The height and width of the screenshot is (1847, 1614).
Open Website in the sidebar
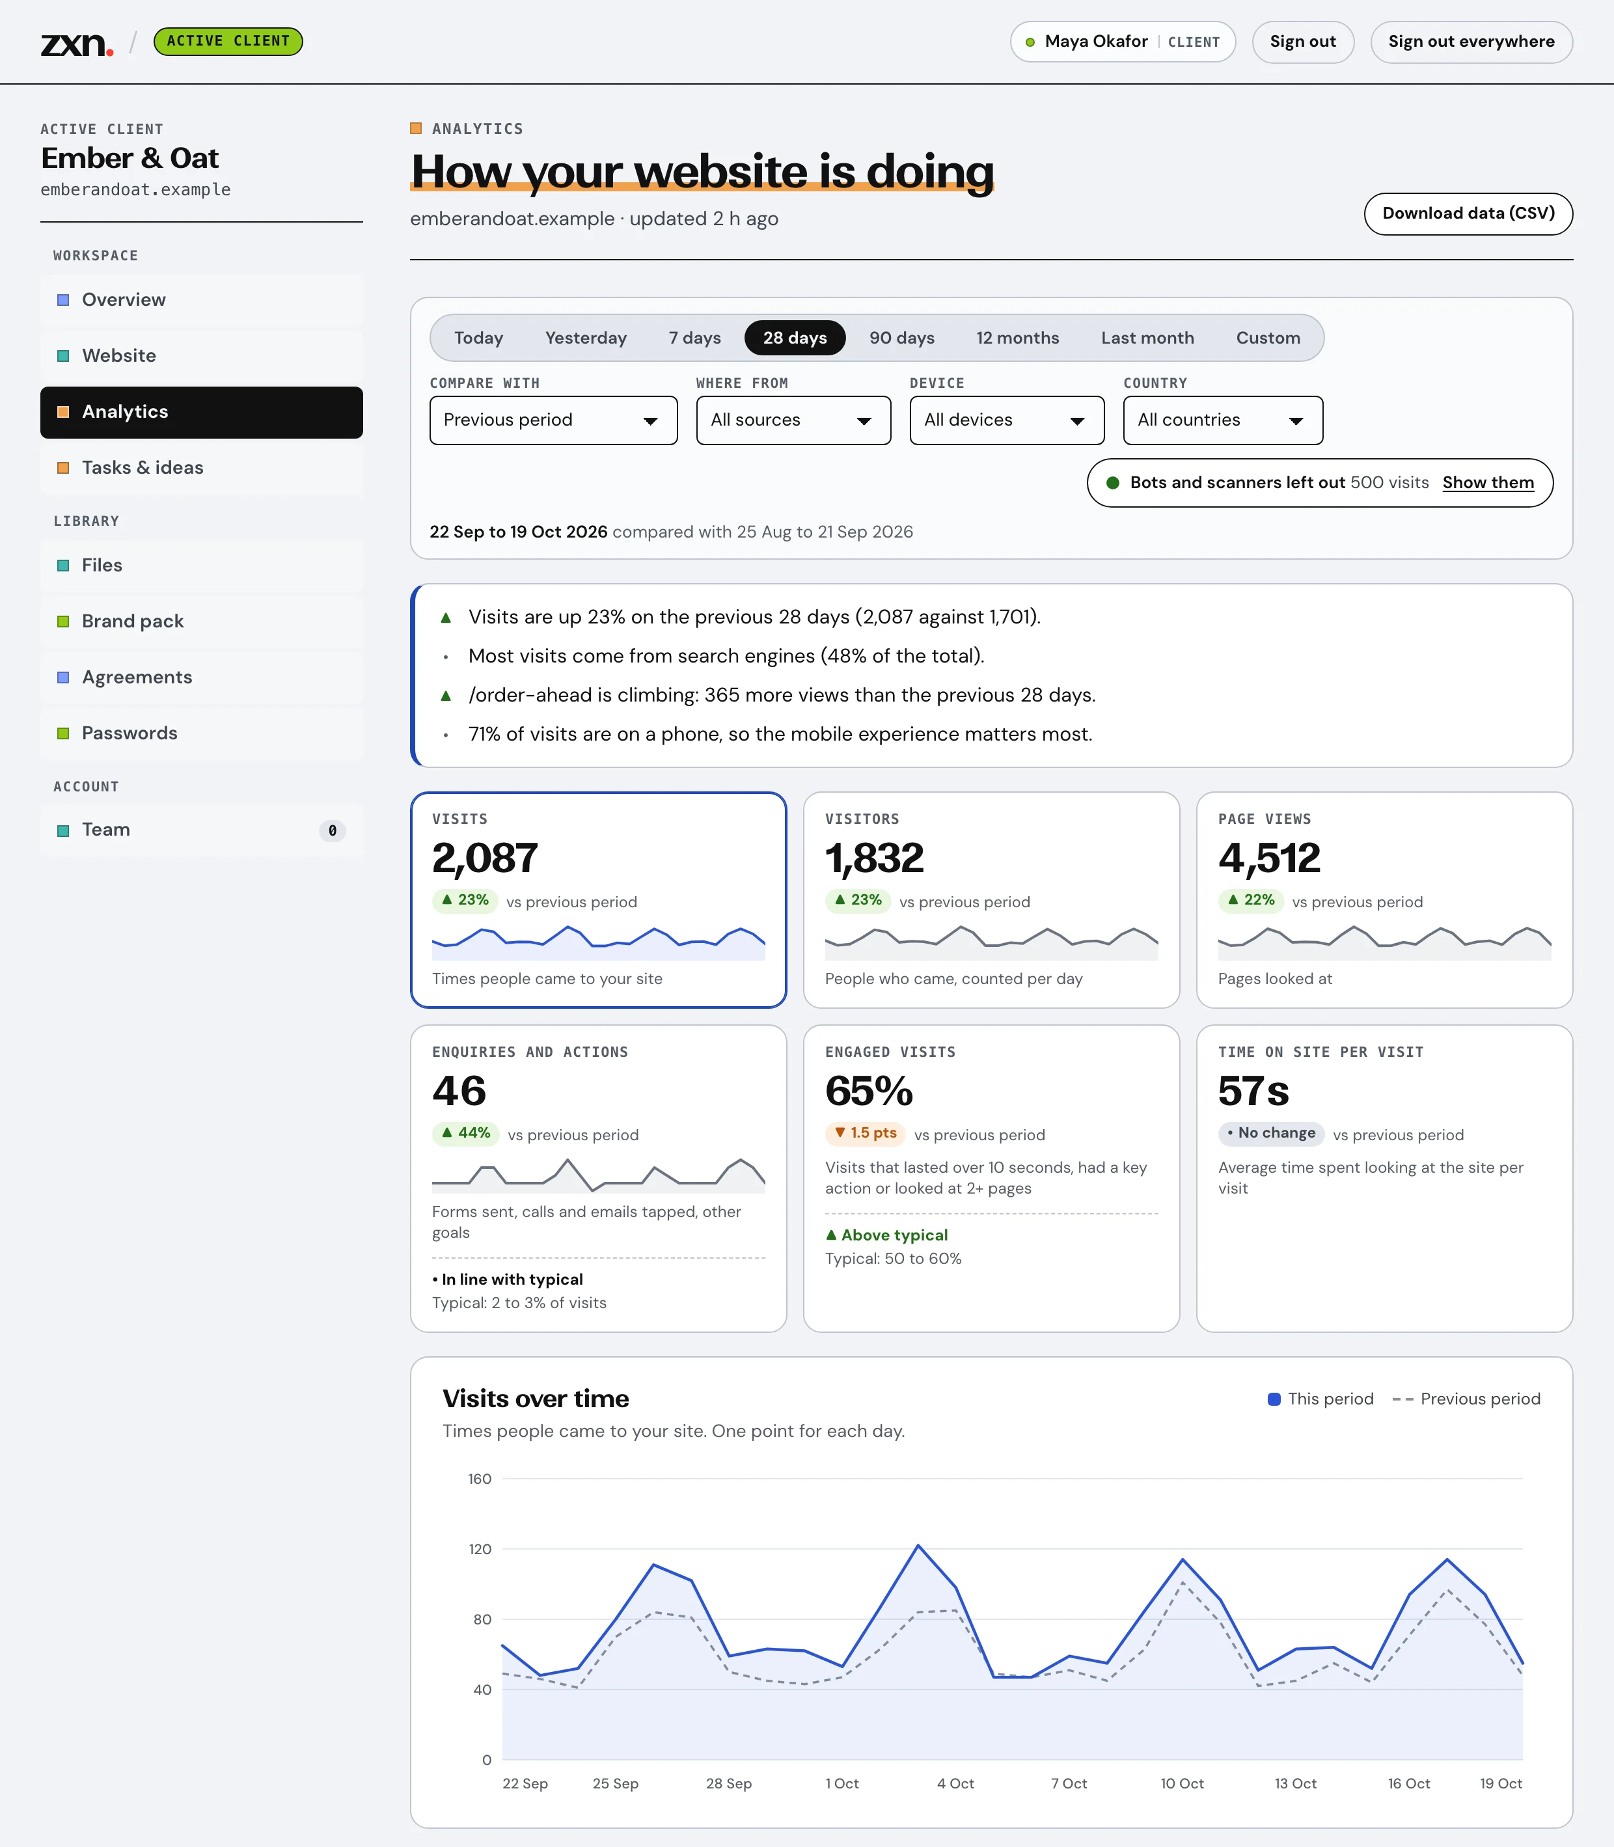[x=202, y=356]
